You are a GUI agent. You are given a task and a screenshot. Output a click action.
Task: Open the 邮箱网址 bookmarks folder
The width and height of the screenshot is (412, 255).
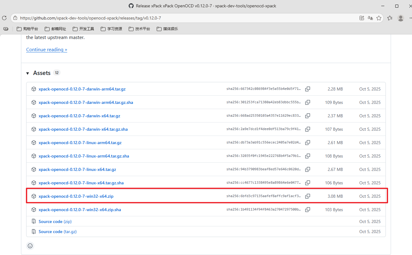55,29
